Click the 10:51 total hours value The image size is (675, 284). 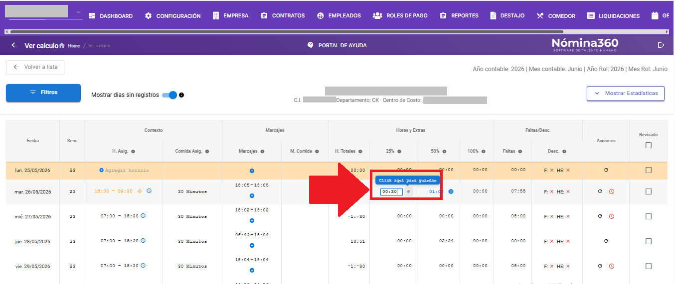coord(357,241)
